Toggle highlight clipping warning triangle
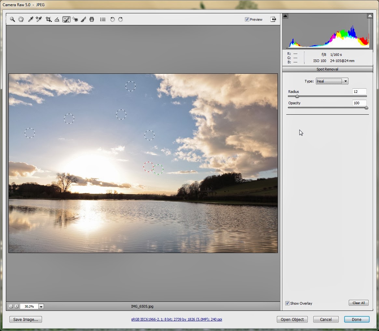This screenshot has height=331, width=379. [x=370, y=16]
